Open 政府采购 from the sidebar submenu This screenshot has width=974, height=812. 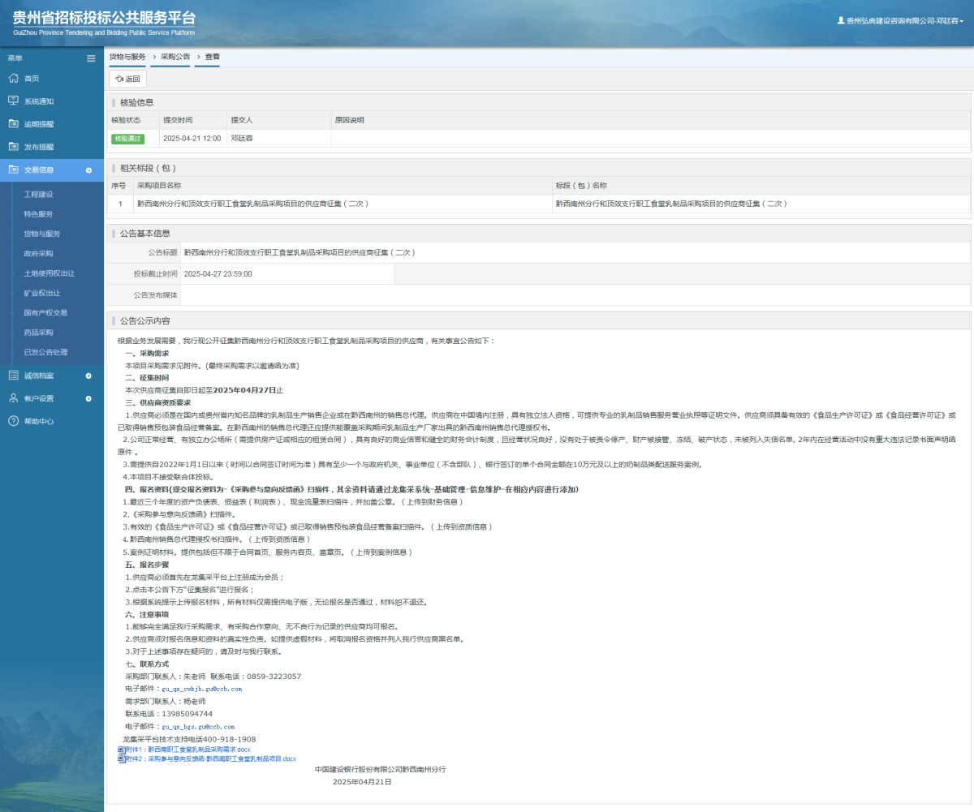point(38,253)
